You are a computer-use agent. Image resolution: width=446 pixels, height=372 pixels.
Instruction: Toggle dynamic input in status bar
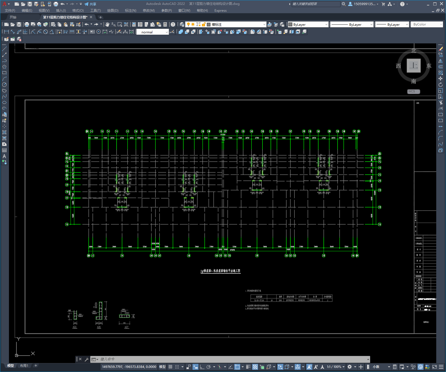tap(195, 367)
